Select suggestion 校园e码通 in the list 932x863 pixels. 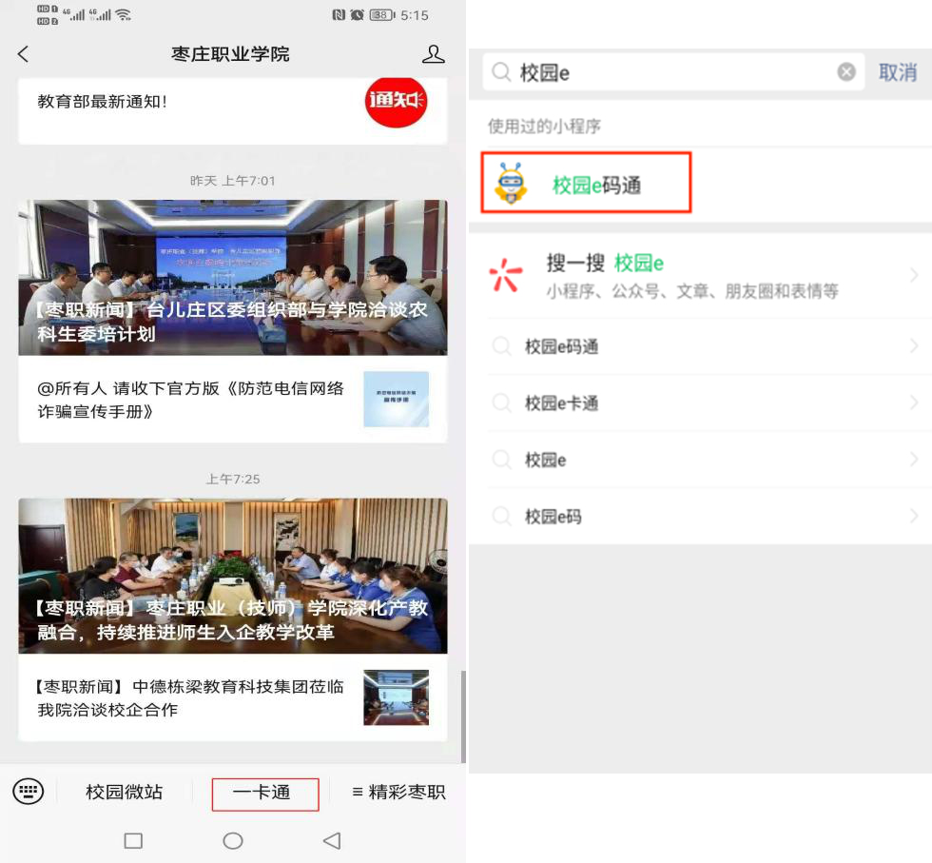[700, 346]
